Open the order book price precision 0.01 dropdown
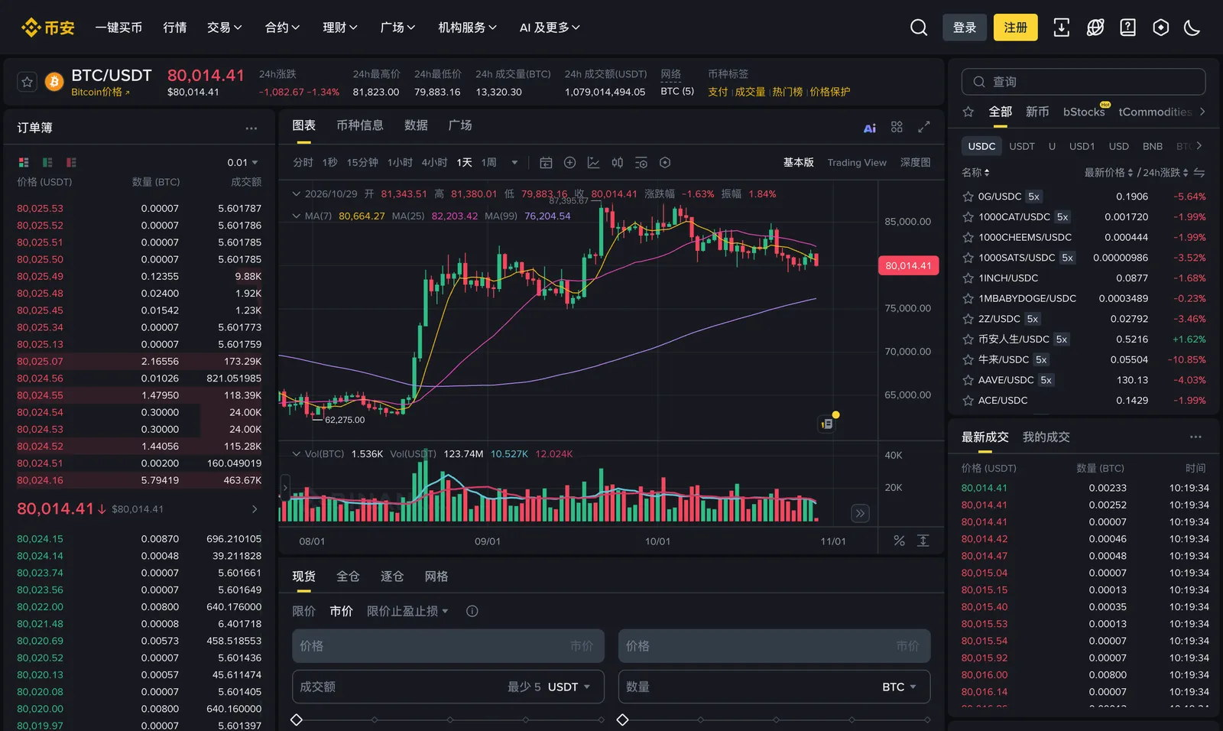This screenshot has height=731, width=1223. pyautogui.click(x=243, y=162)
